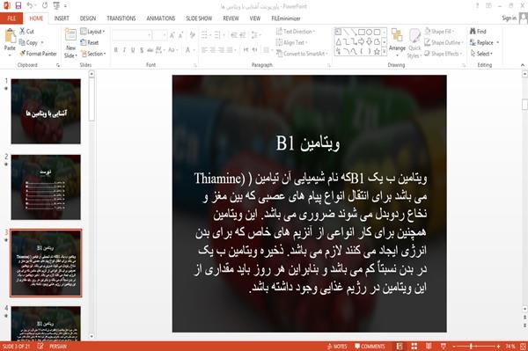Open Shape Outline dropdown

[x=444, y=42]
